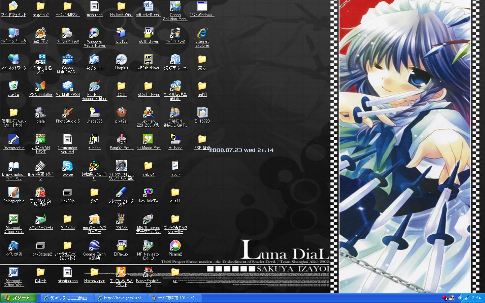Open the ElRakupr desktop icon

pos(121,245)
